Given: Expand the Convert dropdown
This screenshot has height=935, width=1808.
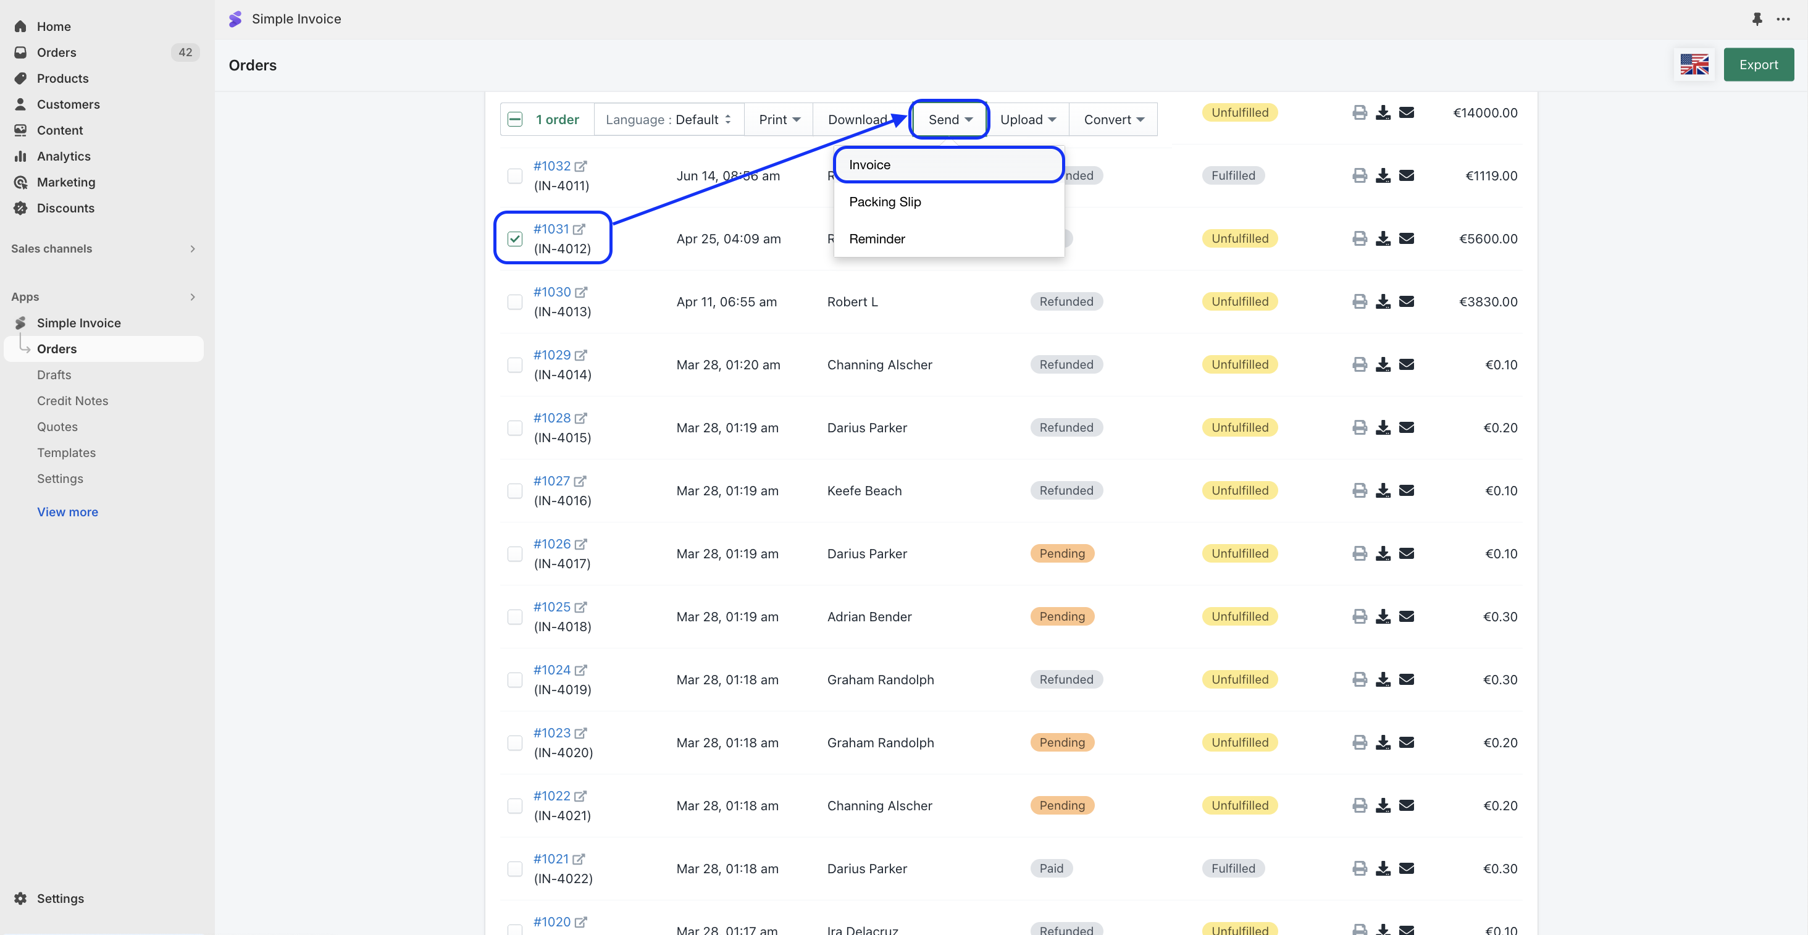Looking at the screenshot, I should click(x=1113, y=119).
